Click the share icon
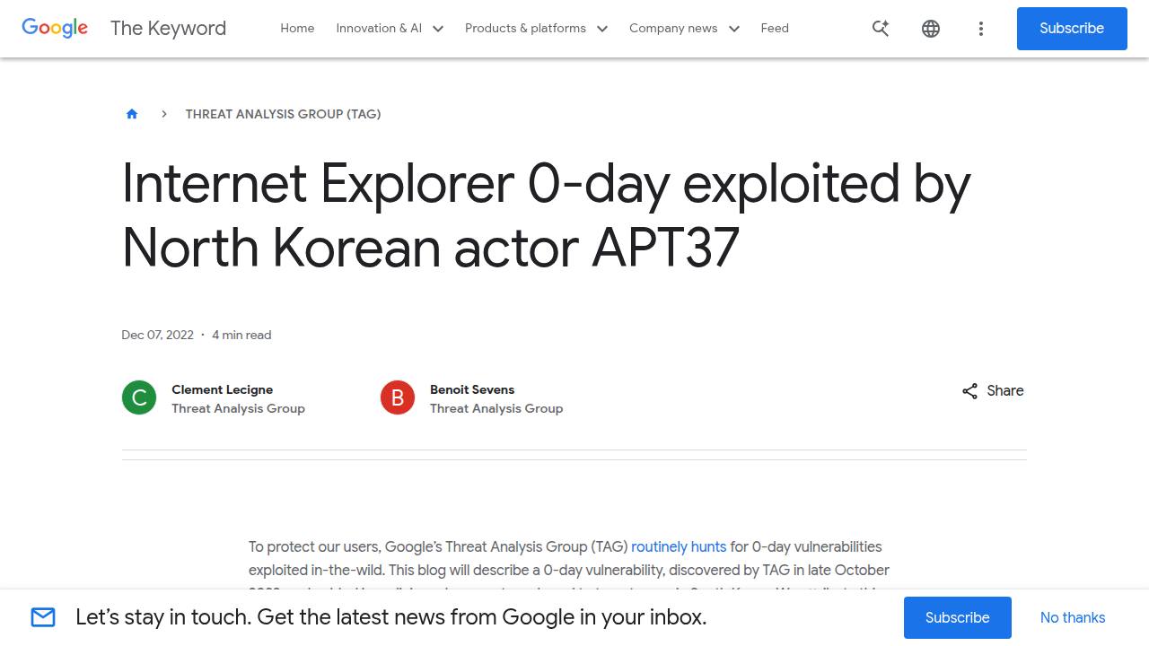The width and height of the screenshot is (1149, 646). coord(969,391)
